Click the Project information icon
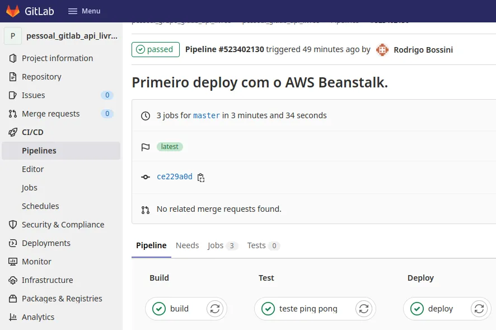Screen dimensions: 496x330 pyautogui.click(x=13, y=58)
